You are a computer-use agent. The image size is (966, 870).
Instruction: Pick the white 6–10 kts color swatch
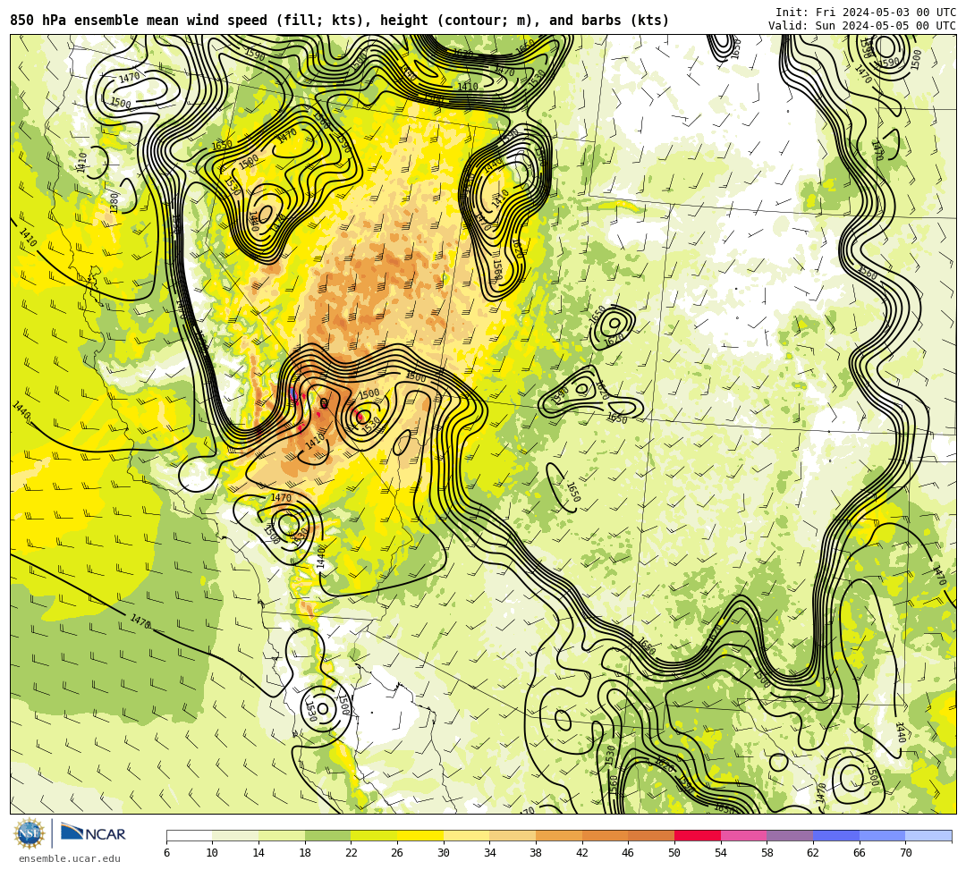189,835
